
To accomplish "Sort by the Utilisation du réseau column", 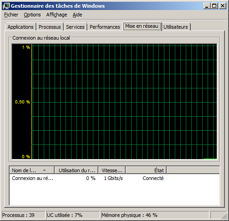I will click(x=76, y=170).
